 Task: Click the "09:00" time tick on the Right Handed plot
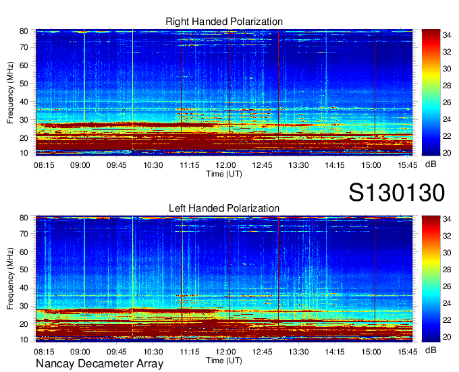[x=80, y=165]
